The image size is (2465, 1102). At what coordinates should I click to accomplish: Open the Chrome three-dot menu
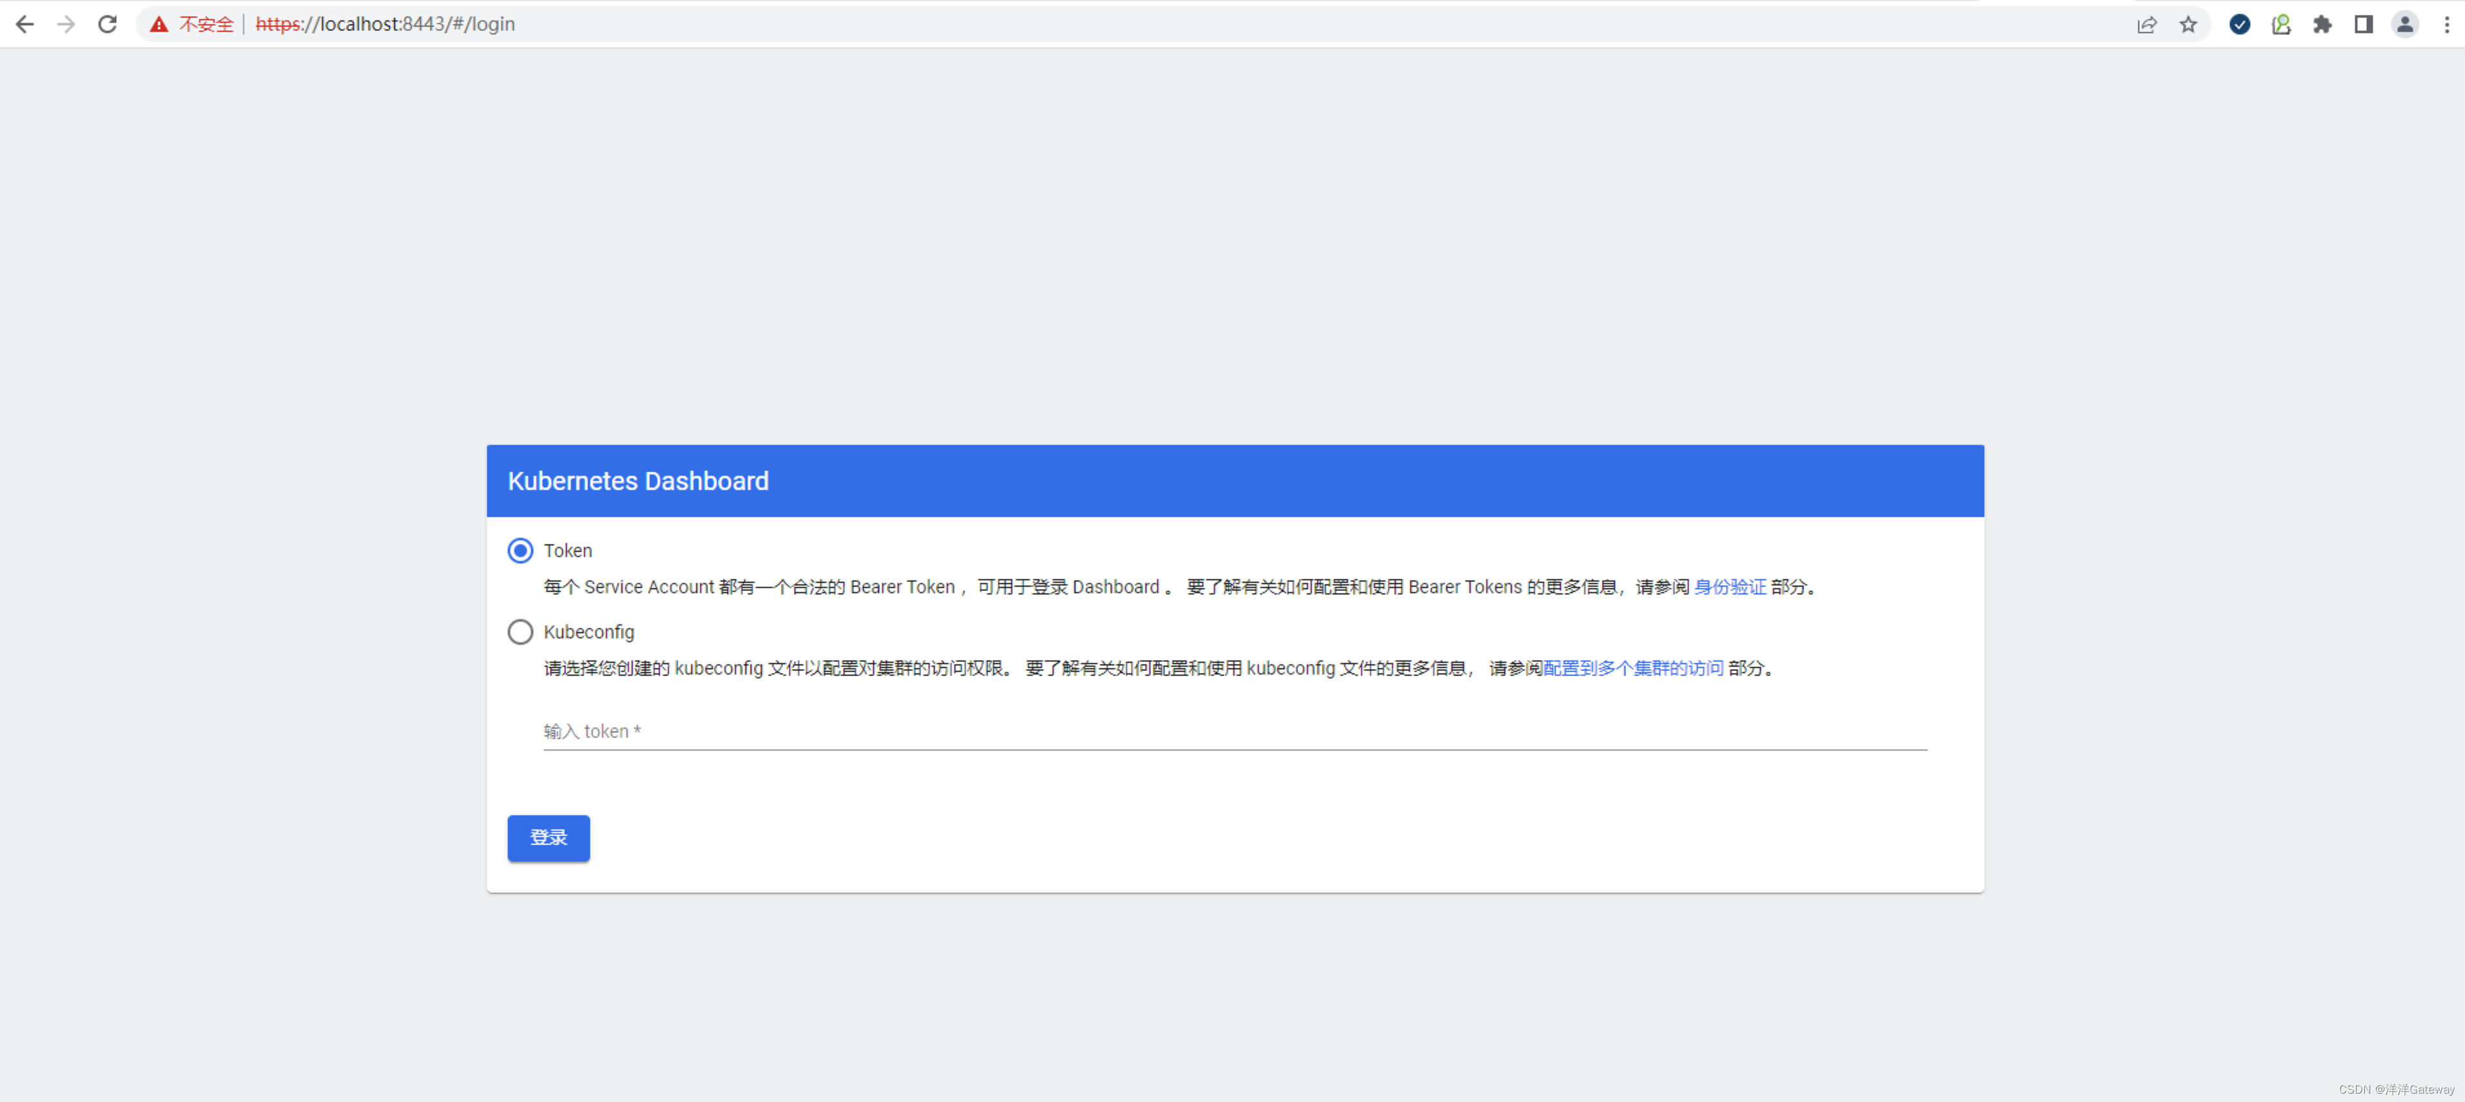[2447, 24]
